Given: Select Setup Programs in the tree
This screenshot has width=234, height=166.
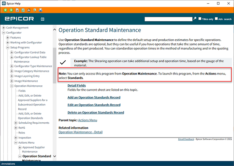Looking at the screenshot, I should tap(20, 47).
